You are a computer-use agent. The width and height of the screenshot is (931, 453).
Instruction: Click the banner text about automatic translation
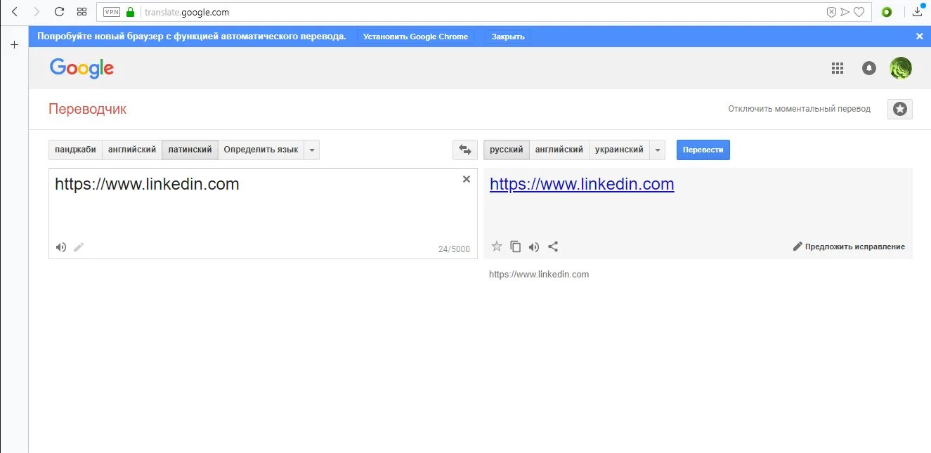coord(191,36)
